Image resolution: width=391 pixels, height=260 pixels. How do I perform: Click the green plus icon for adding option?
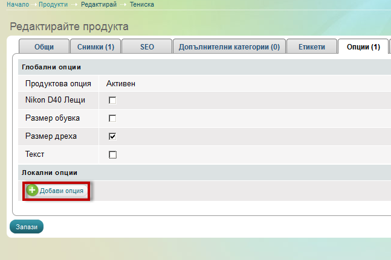[33, 191]
